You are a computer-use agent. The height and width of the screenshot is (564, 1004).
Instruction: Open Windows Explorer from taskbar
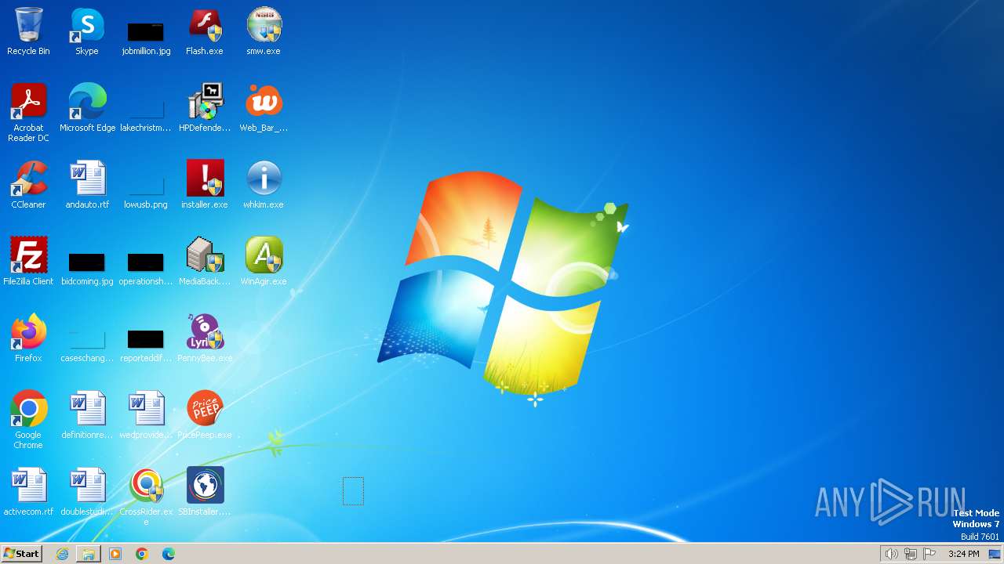(x=89, y=554)
